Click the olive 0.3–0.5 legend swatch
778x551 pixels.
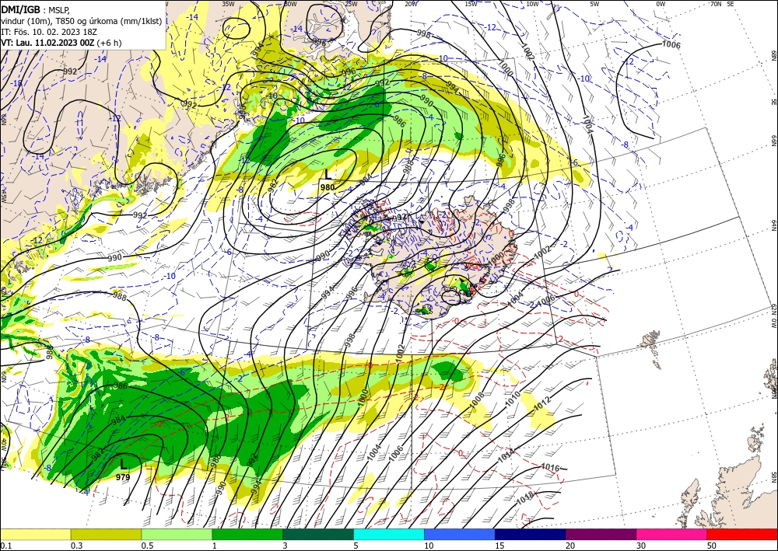click(x=106, y=534)
